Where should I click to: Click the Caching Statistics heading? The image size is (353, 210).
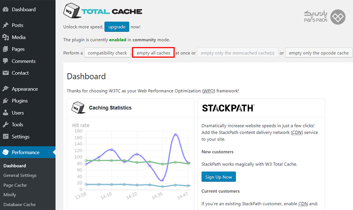pos(110,108)
